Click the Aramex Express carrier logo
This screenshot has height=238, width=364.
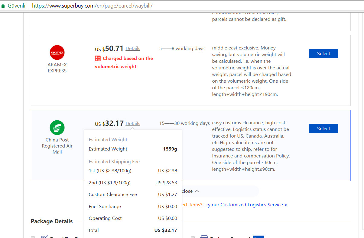tap(57, 52)
